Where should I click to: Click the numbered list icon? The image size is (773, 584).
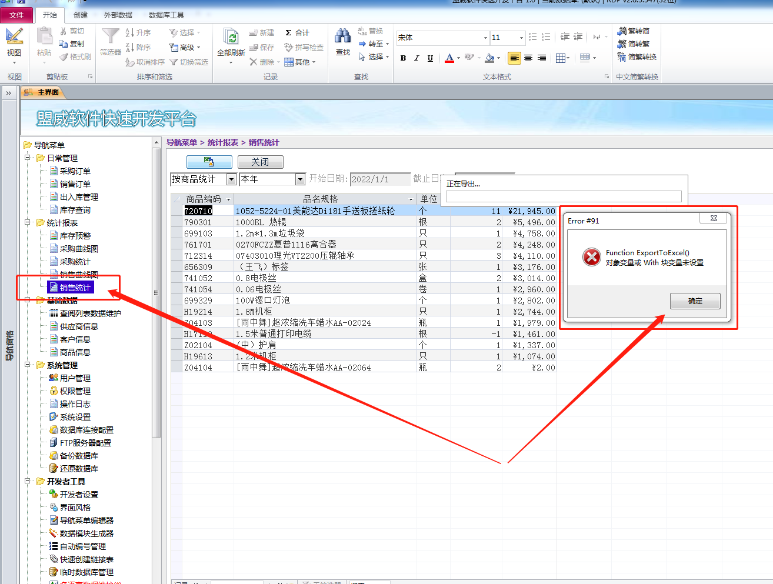[x=546, y=37]
